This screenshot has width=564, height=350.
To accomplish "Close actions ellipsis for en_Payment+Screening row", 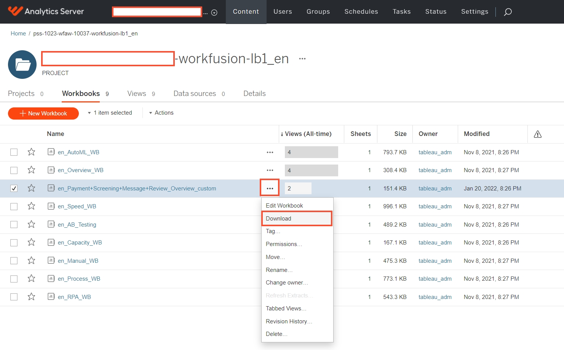I will point(270,189).
